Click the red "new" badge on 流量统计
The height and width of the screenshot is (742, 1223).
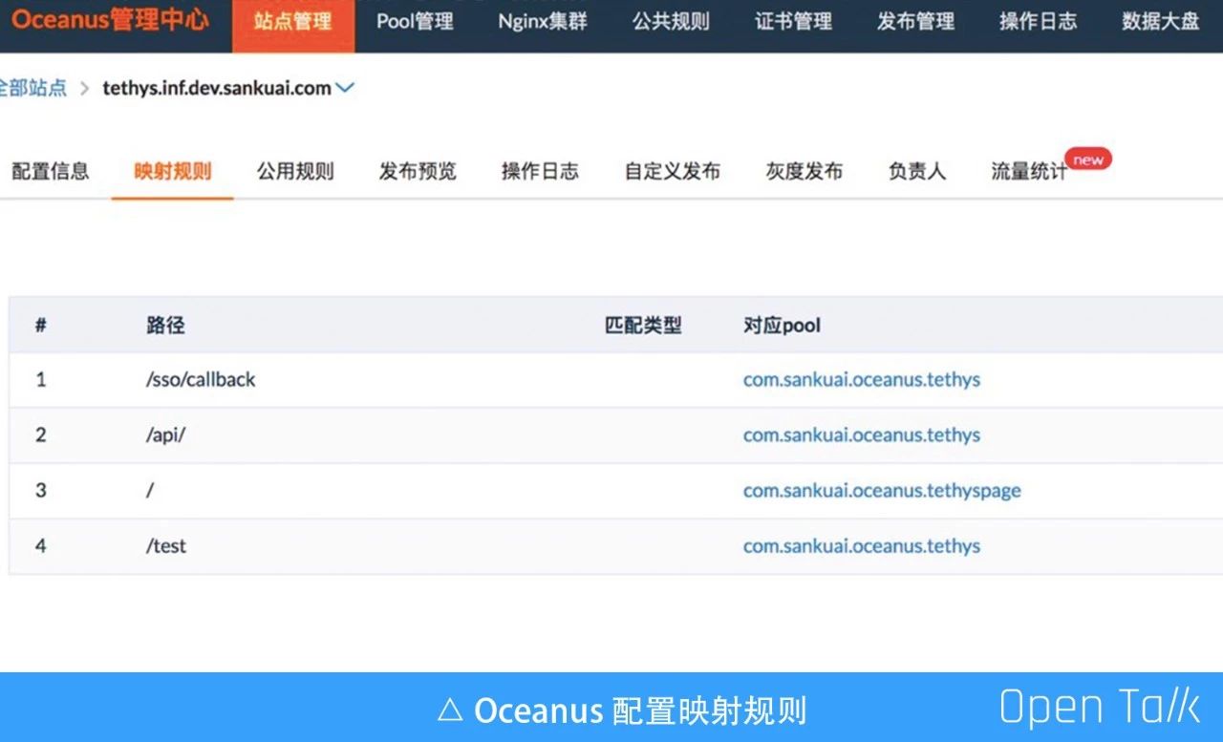(1088, 160)
